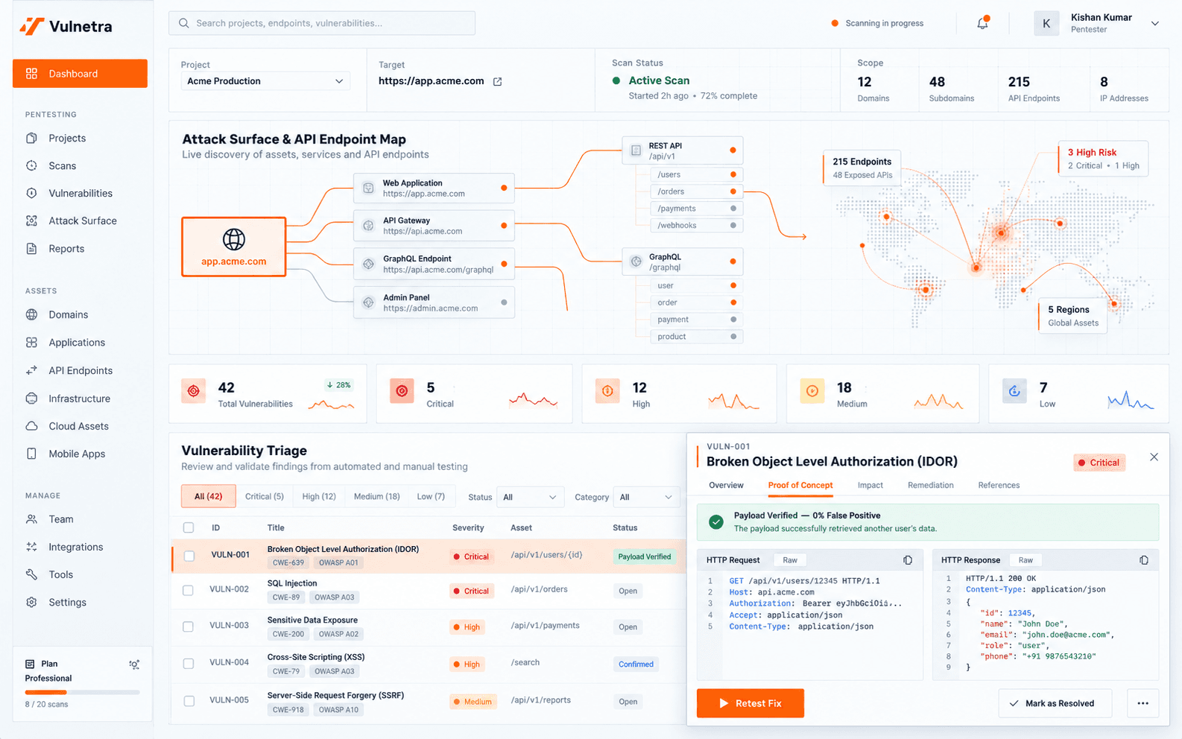Viewport: 1182px width, 739px height.
Task: Toggle Raw view for HTTP Response
Action: [1025, 560]
